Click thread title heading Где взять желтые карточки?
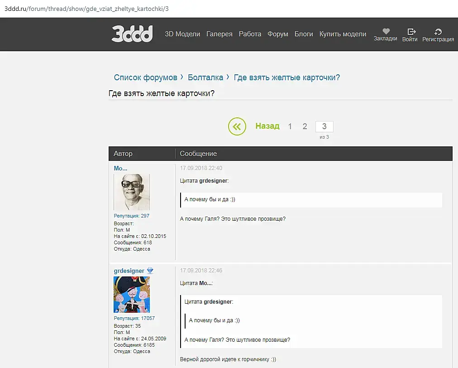 162,93
